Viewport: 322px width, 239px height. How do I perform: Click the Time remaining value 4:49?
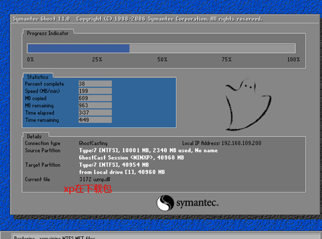click(95, 119)
